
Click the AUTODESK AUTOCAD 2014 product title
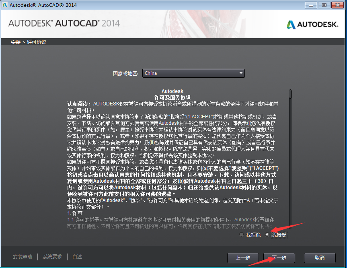[x=64, y=23]
